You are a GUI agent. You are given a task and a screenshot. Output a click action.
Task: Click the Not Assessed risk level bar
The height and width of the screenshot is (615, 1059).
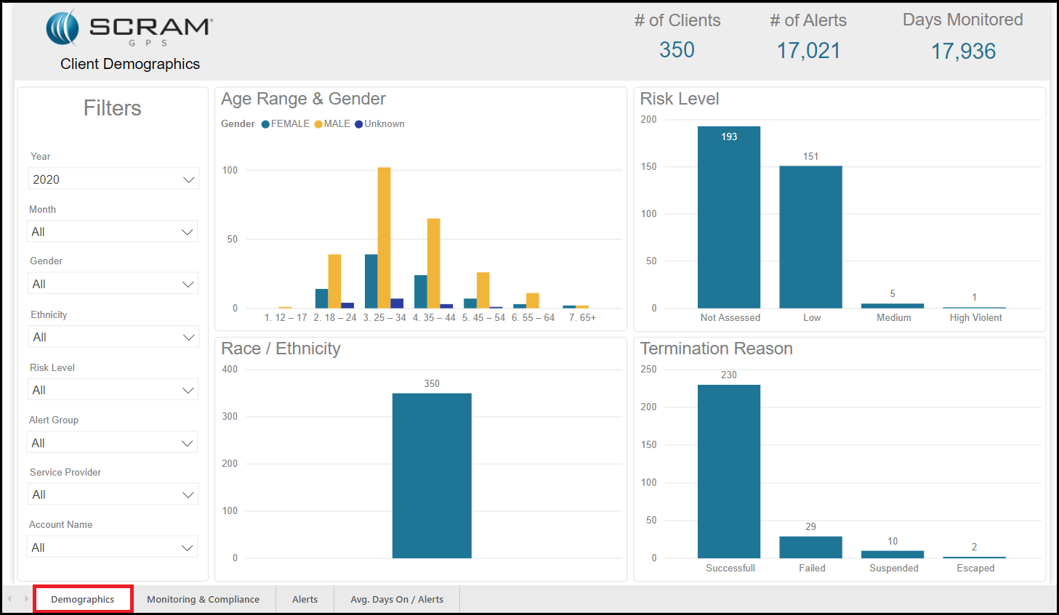[729, 218]
